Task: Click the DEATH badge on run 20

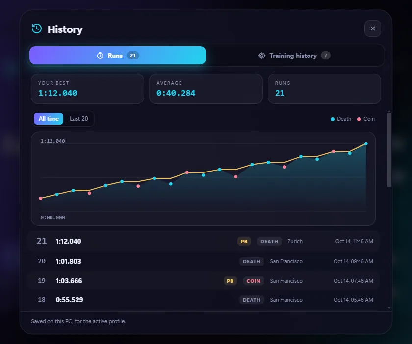Action: pyautogui.click(x=252, y=261)
